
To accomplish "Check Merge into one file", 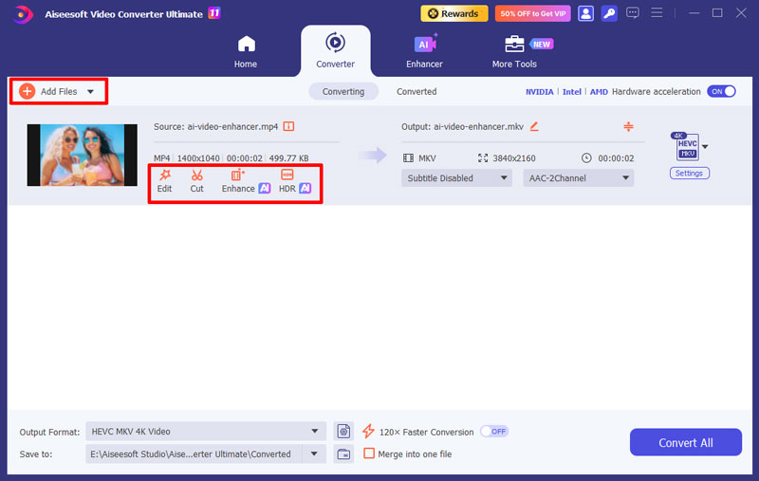I will (x=370, y=454).
